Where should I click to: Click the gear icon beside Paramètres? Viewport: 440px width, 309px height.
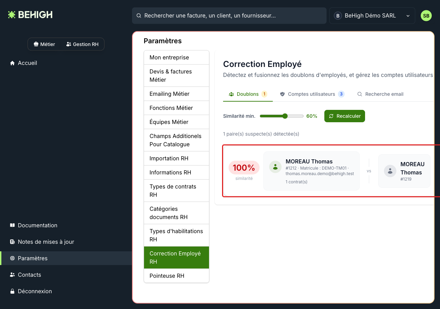pos(12,258)
